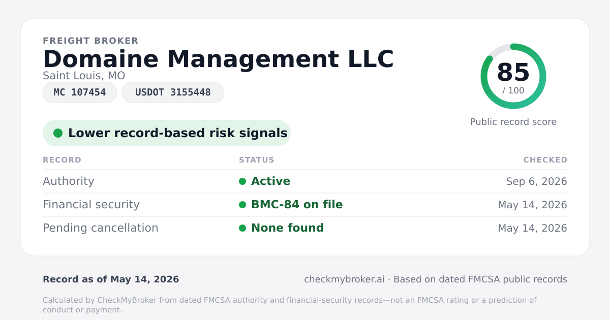Image resolution: width=610 pixels, height=320 pixels.
Task: Select the Authority record row label
Action: [69, 181]
